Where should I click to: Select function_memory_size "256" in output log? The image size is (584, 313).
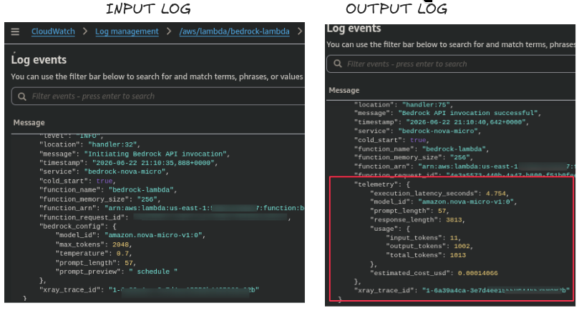[460, 158]
